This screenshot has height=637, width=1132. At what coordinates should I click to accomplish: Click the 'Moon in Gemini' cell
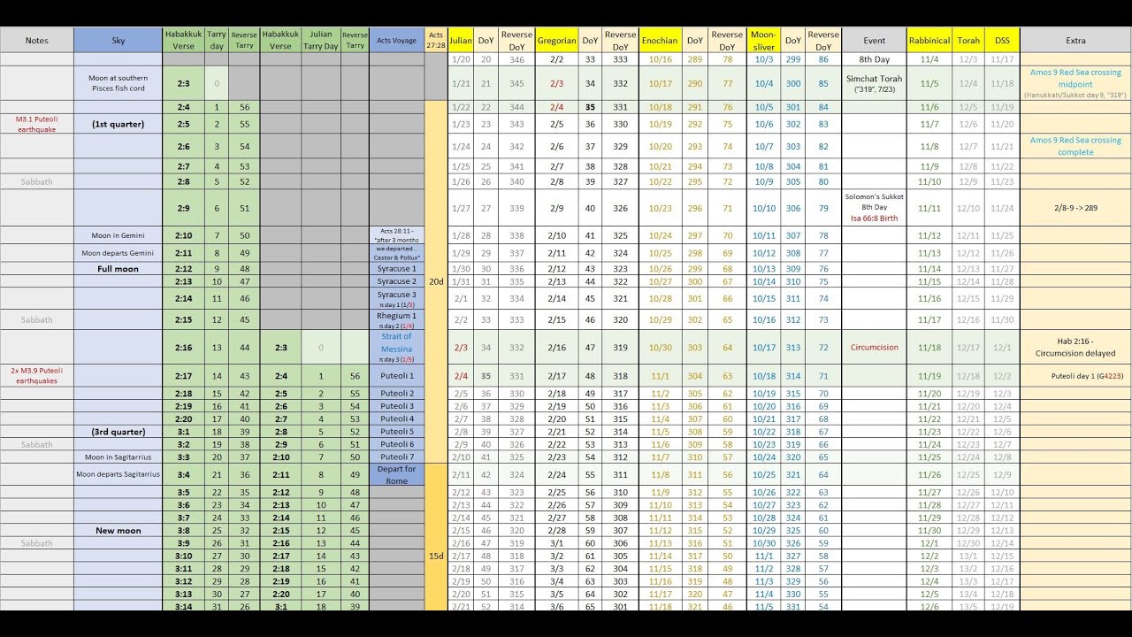[119, 236]
